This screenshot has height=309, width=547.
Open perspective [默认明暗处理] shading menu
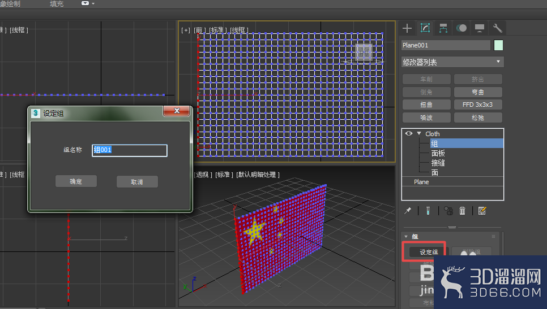click(x=258, y=175)
